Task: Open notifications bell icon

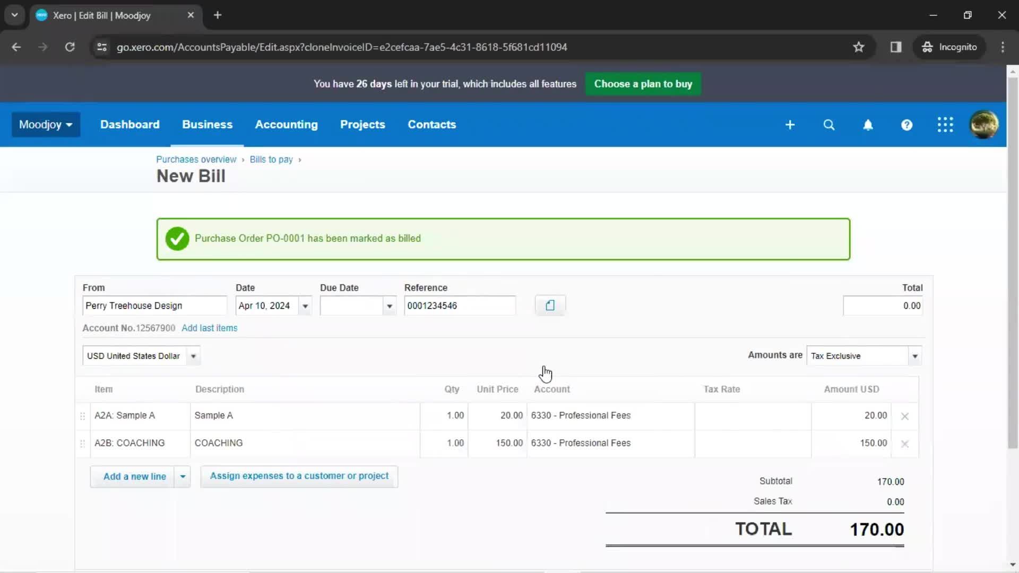Action: [868, 125]
